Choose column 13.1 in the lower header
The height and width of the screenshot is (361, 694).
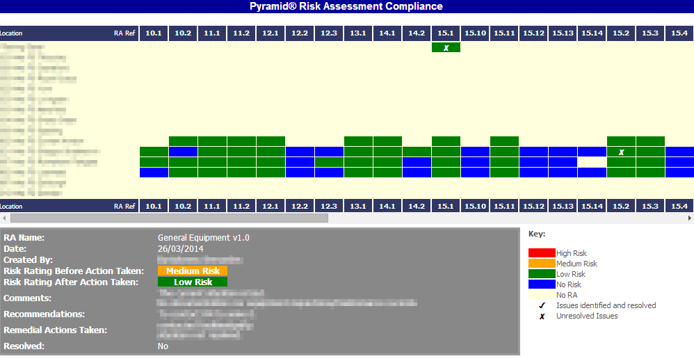(x=358, y=207)
